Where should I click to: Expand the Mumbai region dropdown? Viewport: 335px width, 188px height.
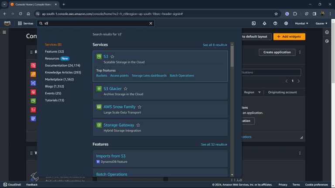coord(301,23)
